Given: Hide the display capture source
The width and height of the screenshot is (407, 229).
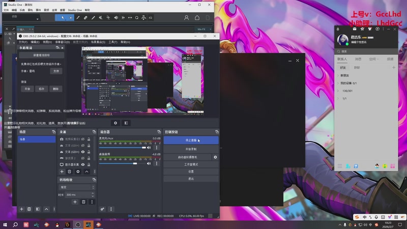Looking at the screenshot, I should pos(83,164).
